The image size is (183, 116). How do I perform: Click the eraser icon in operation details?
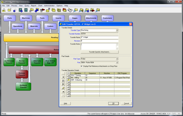click(x=63, y=88)
